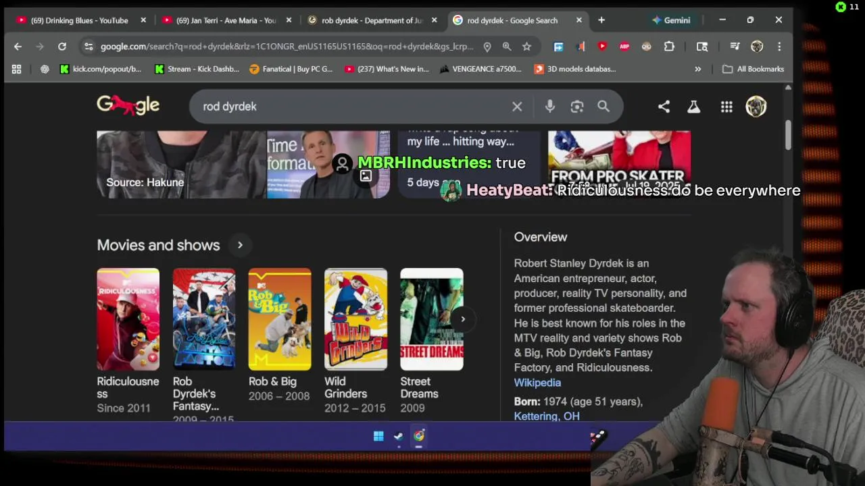Switch to the Jan Terri Ave Maria tab
This screenshot has height=486, width=865.
pos(226,20)
